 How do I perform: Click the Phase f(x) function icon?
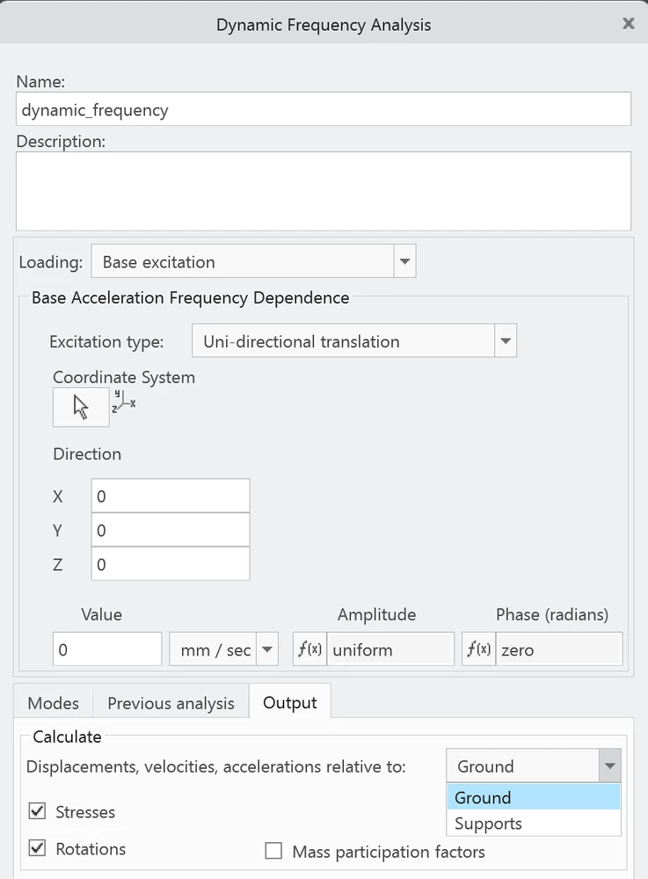[x=478, y=650]
